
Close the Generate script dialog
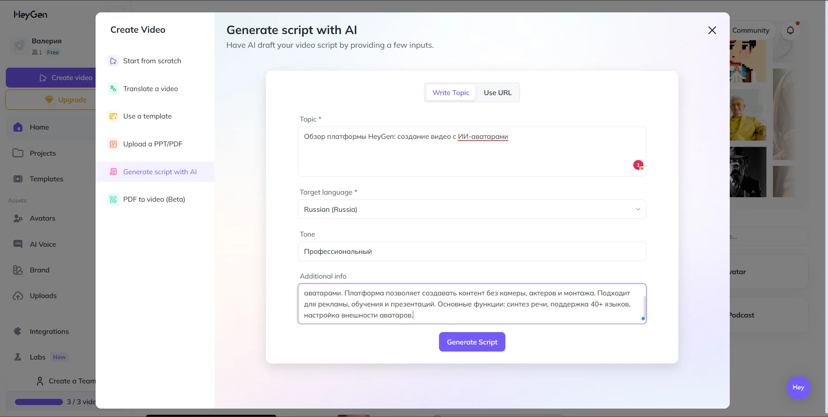pyautogui.click(x=712, y=30)
